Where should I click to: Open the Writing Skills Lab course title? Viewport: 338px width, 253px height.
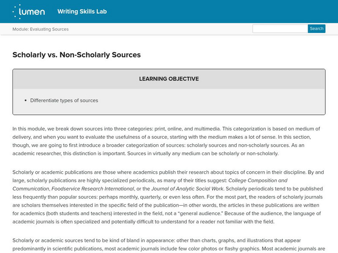[82, 11]
